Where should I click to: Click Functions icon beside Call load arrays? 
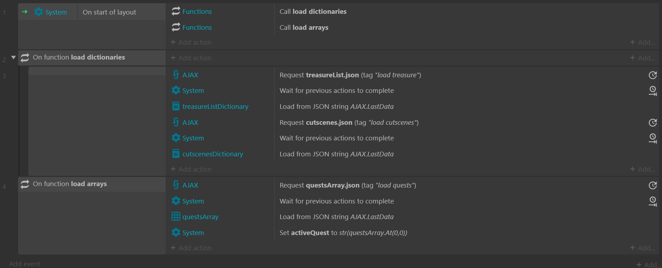point(176,27)
